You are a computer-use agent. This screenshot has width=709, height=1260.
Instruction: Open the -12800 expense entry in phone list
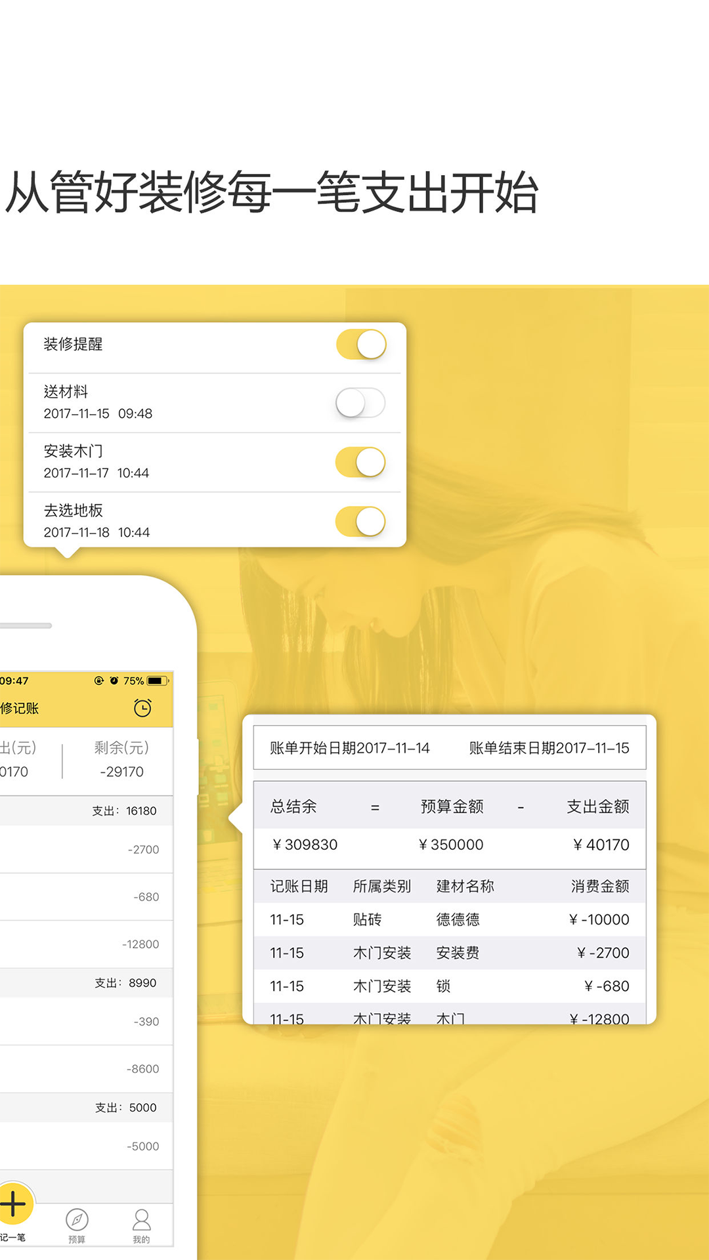tap(85, 944)
